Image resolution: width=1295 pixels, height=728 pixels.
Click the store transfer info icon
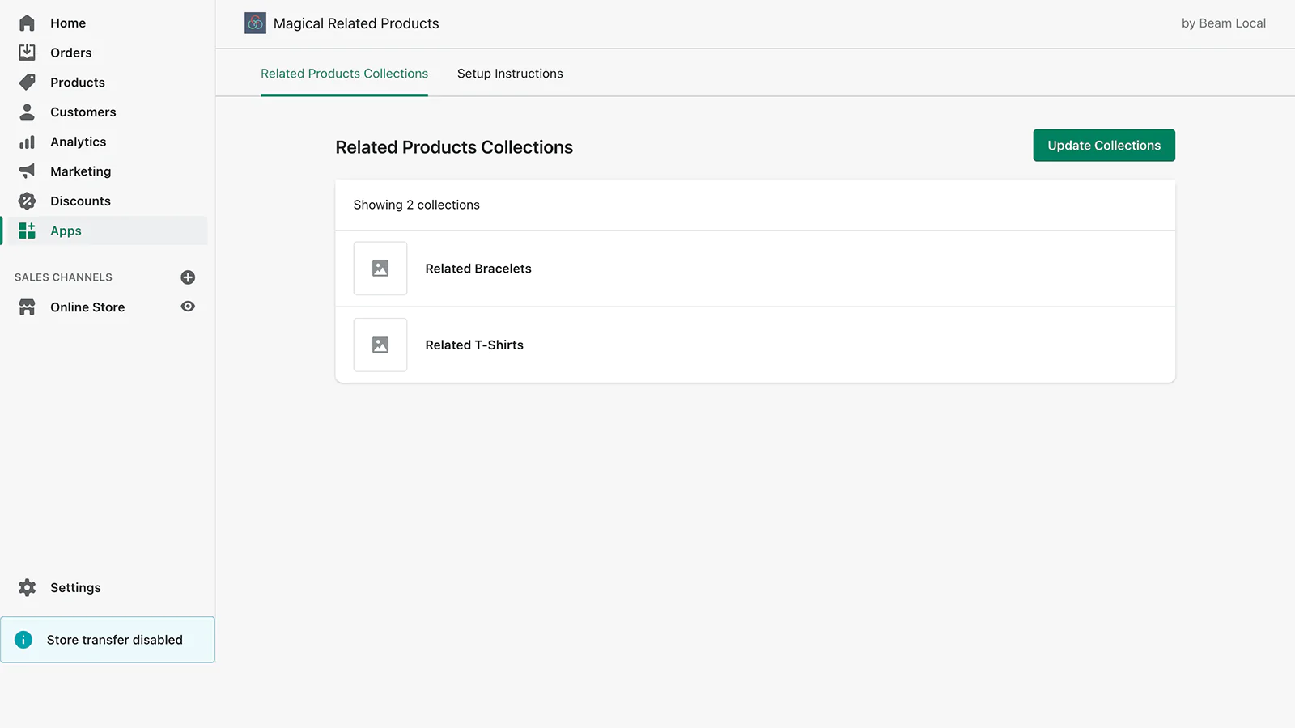(23, 640)
